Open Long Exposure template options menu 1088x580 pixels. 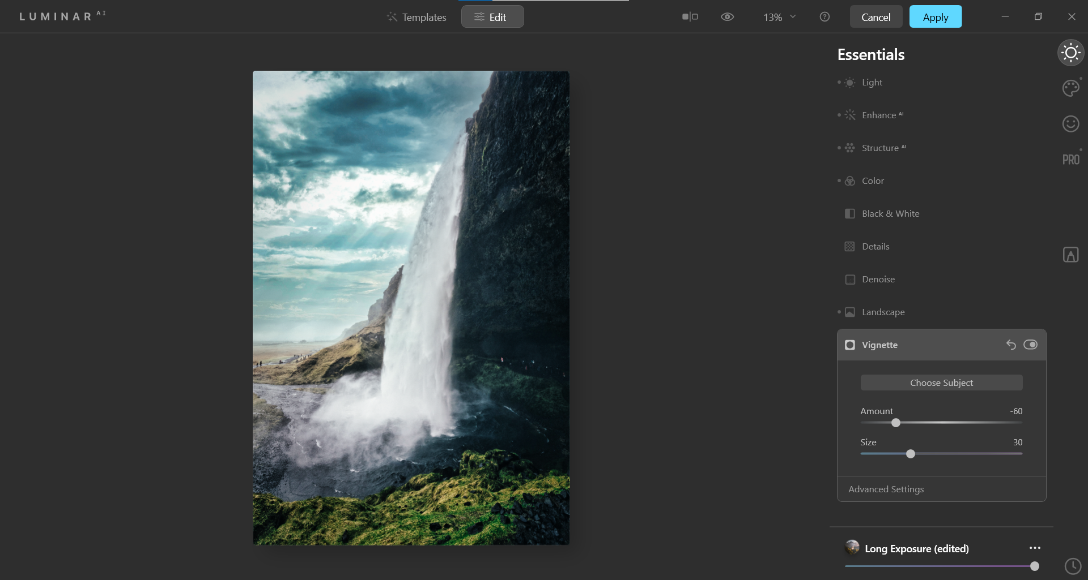tap(1035, 548)
